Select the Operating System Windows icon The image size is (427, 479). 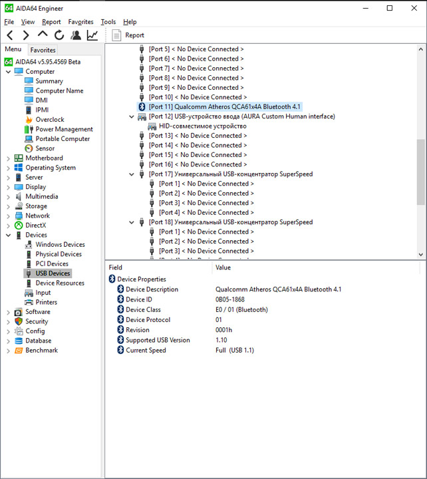click(x=19, y=168)
